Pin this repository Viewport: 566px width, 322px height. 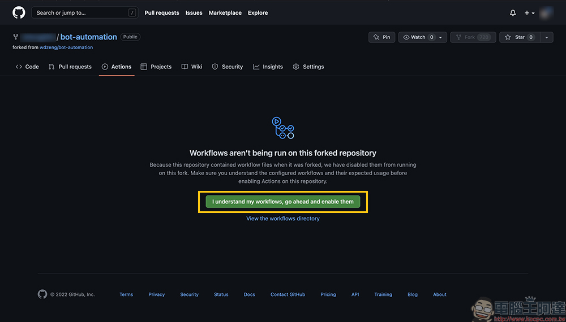[381, 37]
